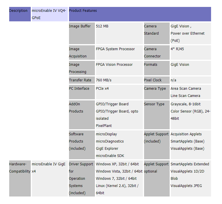The width and height of the screenshot is (222, 204).
Task: Click the microEnable IV VQ4-GPoE cell
Action: click(x=50, y=14)
